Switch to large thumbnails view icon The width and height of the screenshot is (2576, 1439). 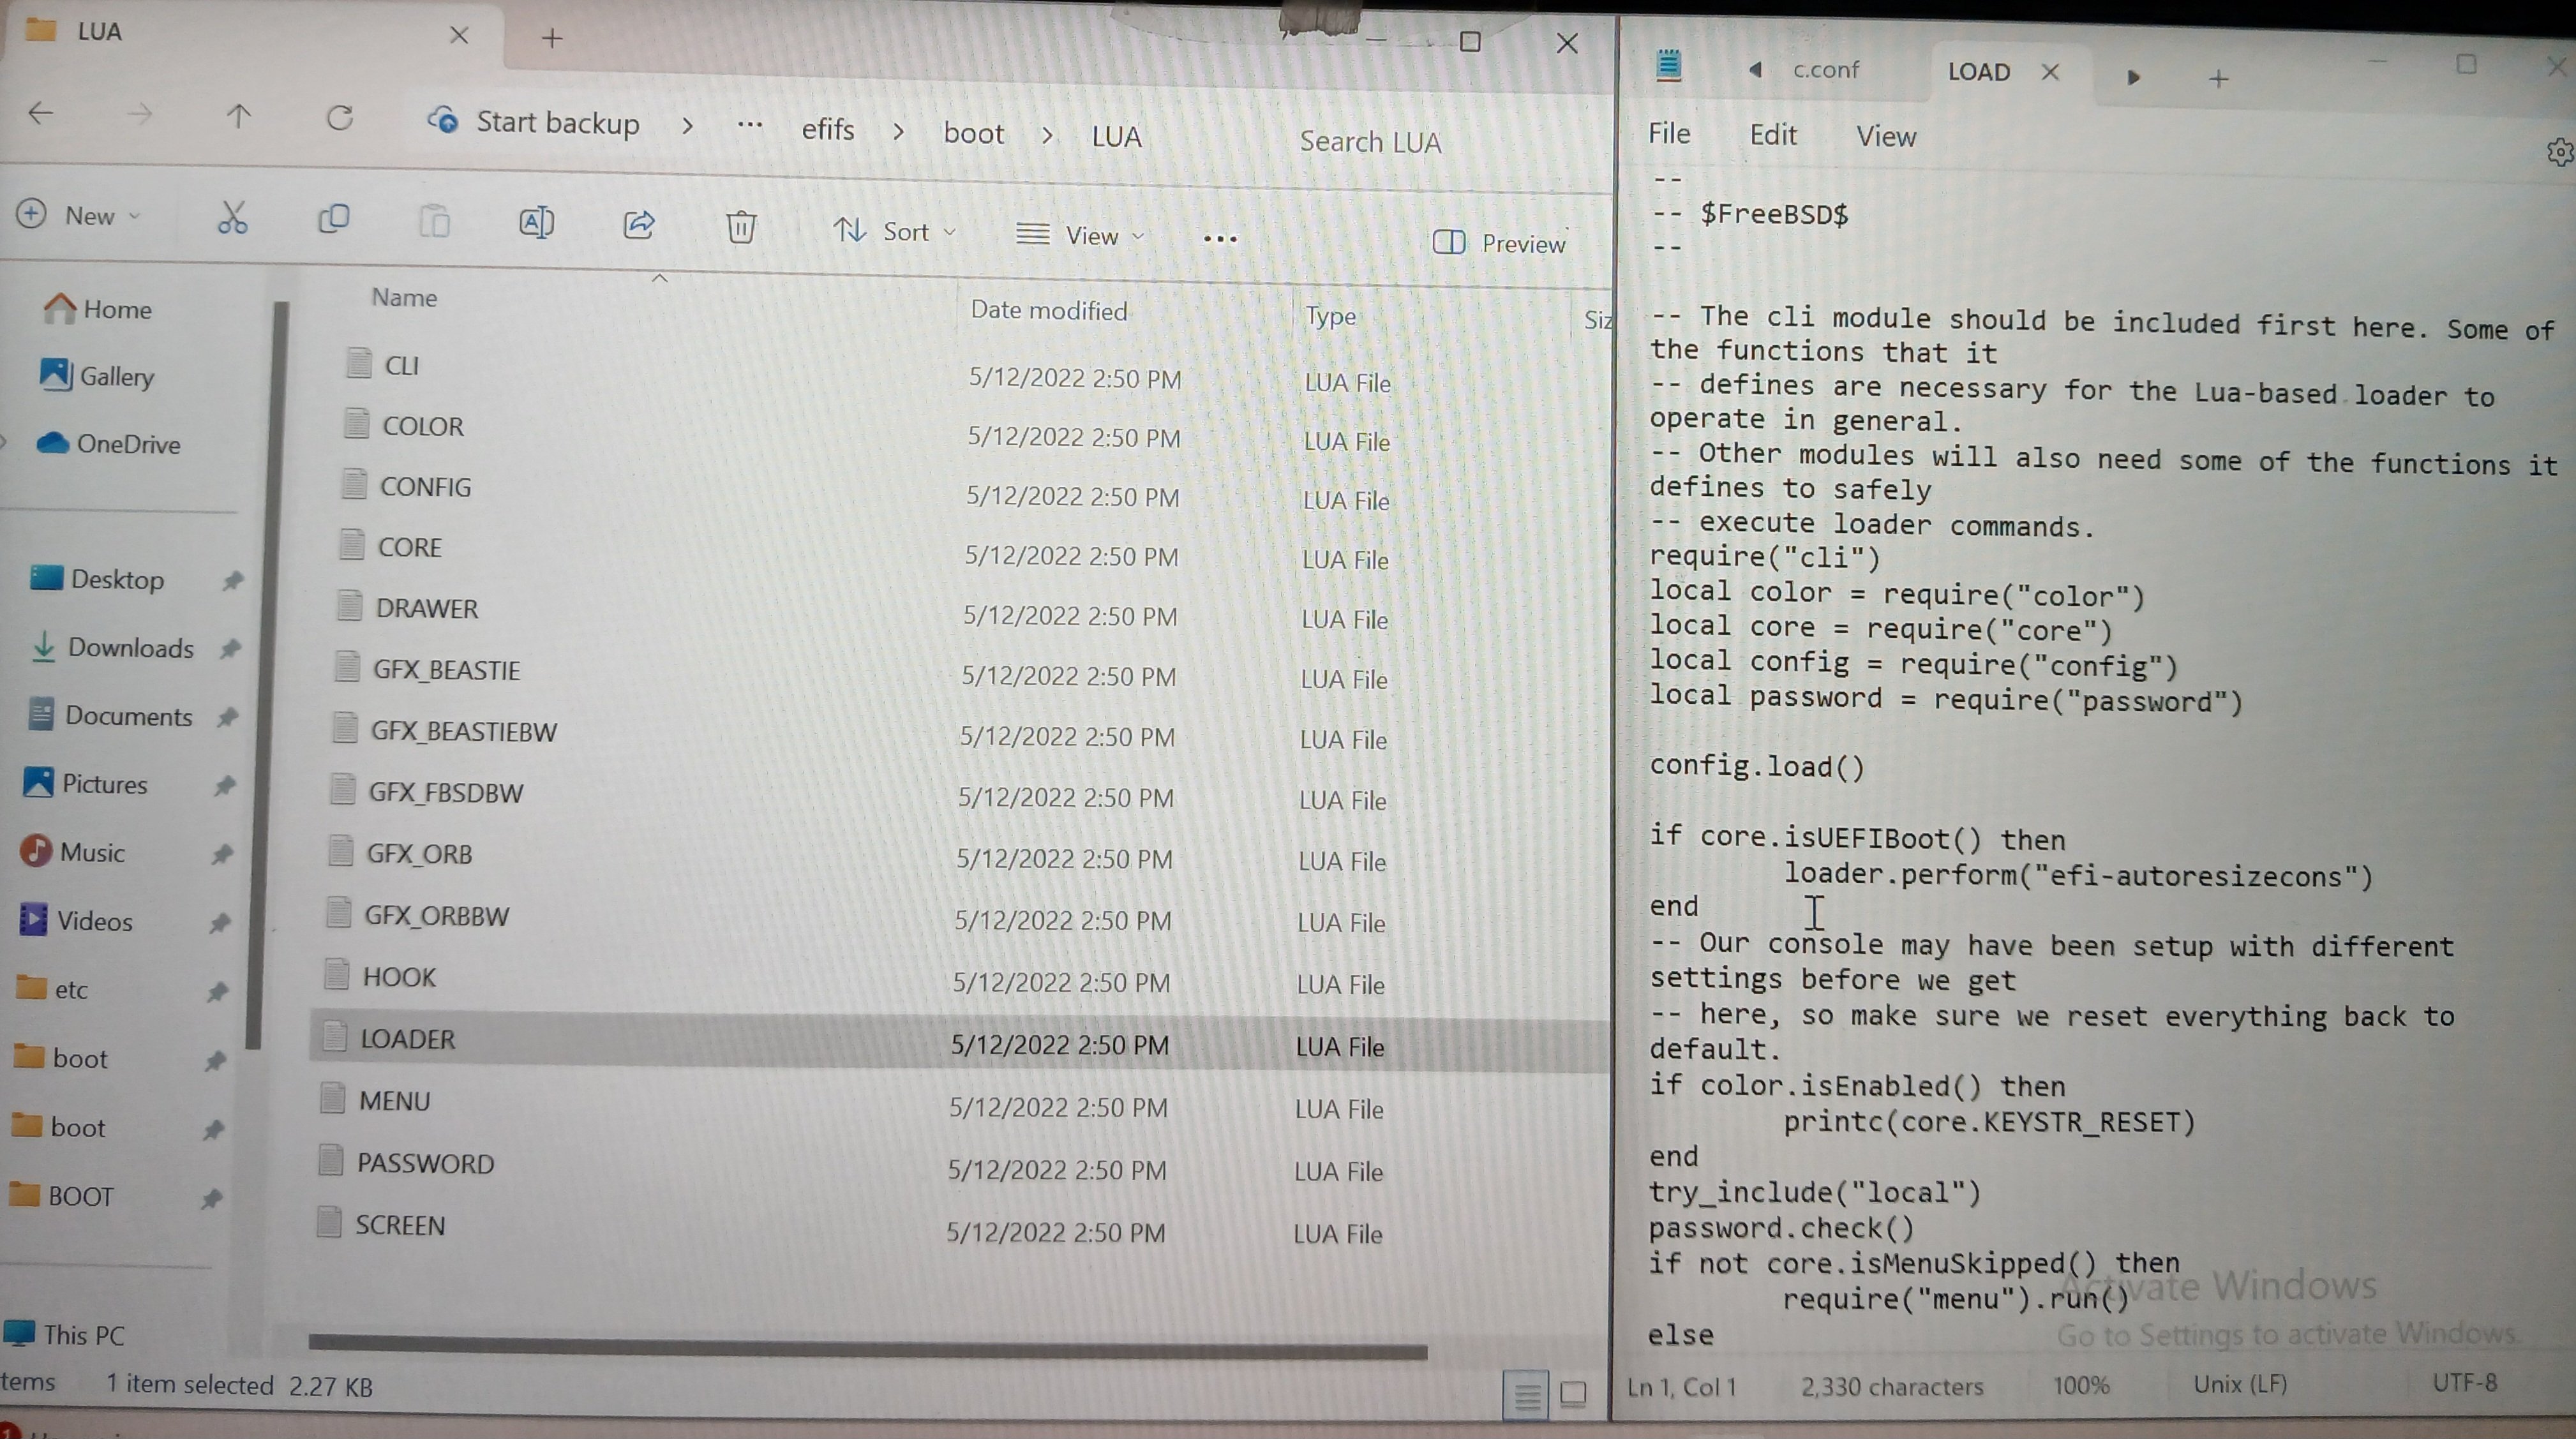pyautogui.click(x=1573, y=1393)
